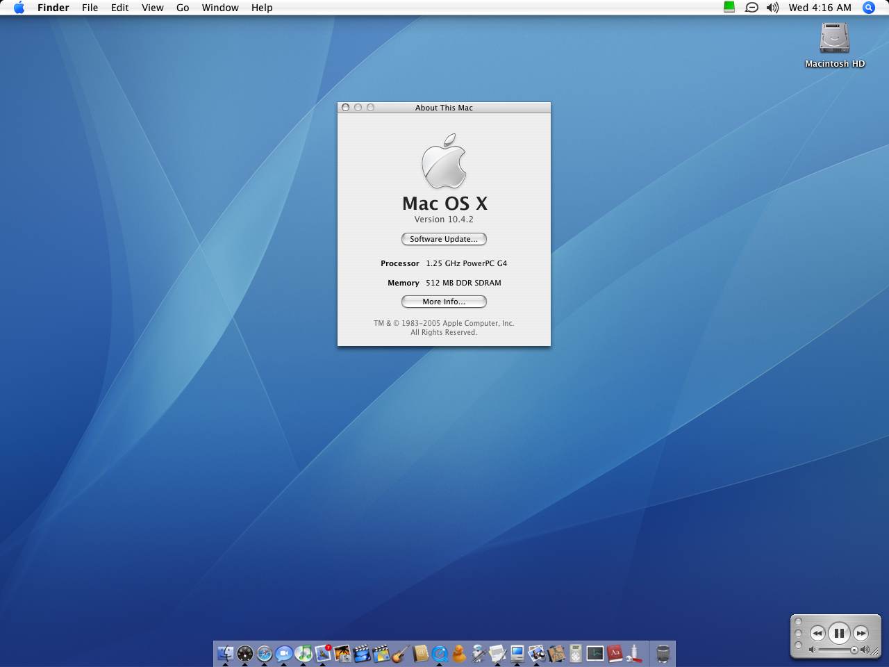
Task: Pause playback in the iTunes mini player
Action: pos(838,633)
